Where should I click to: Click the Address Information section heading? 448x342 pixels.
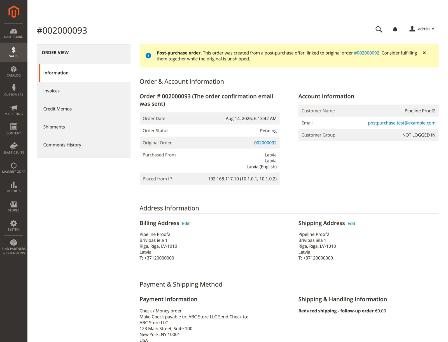point(169,208)
